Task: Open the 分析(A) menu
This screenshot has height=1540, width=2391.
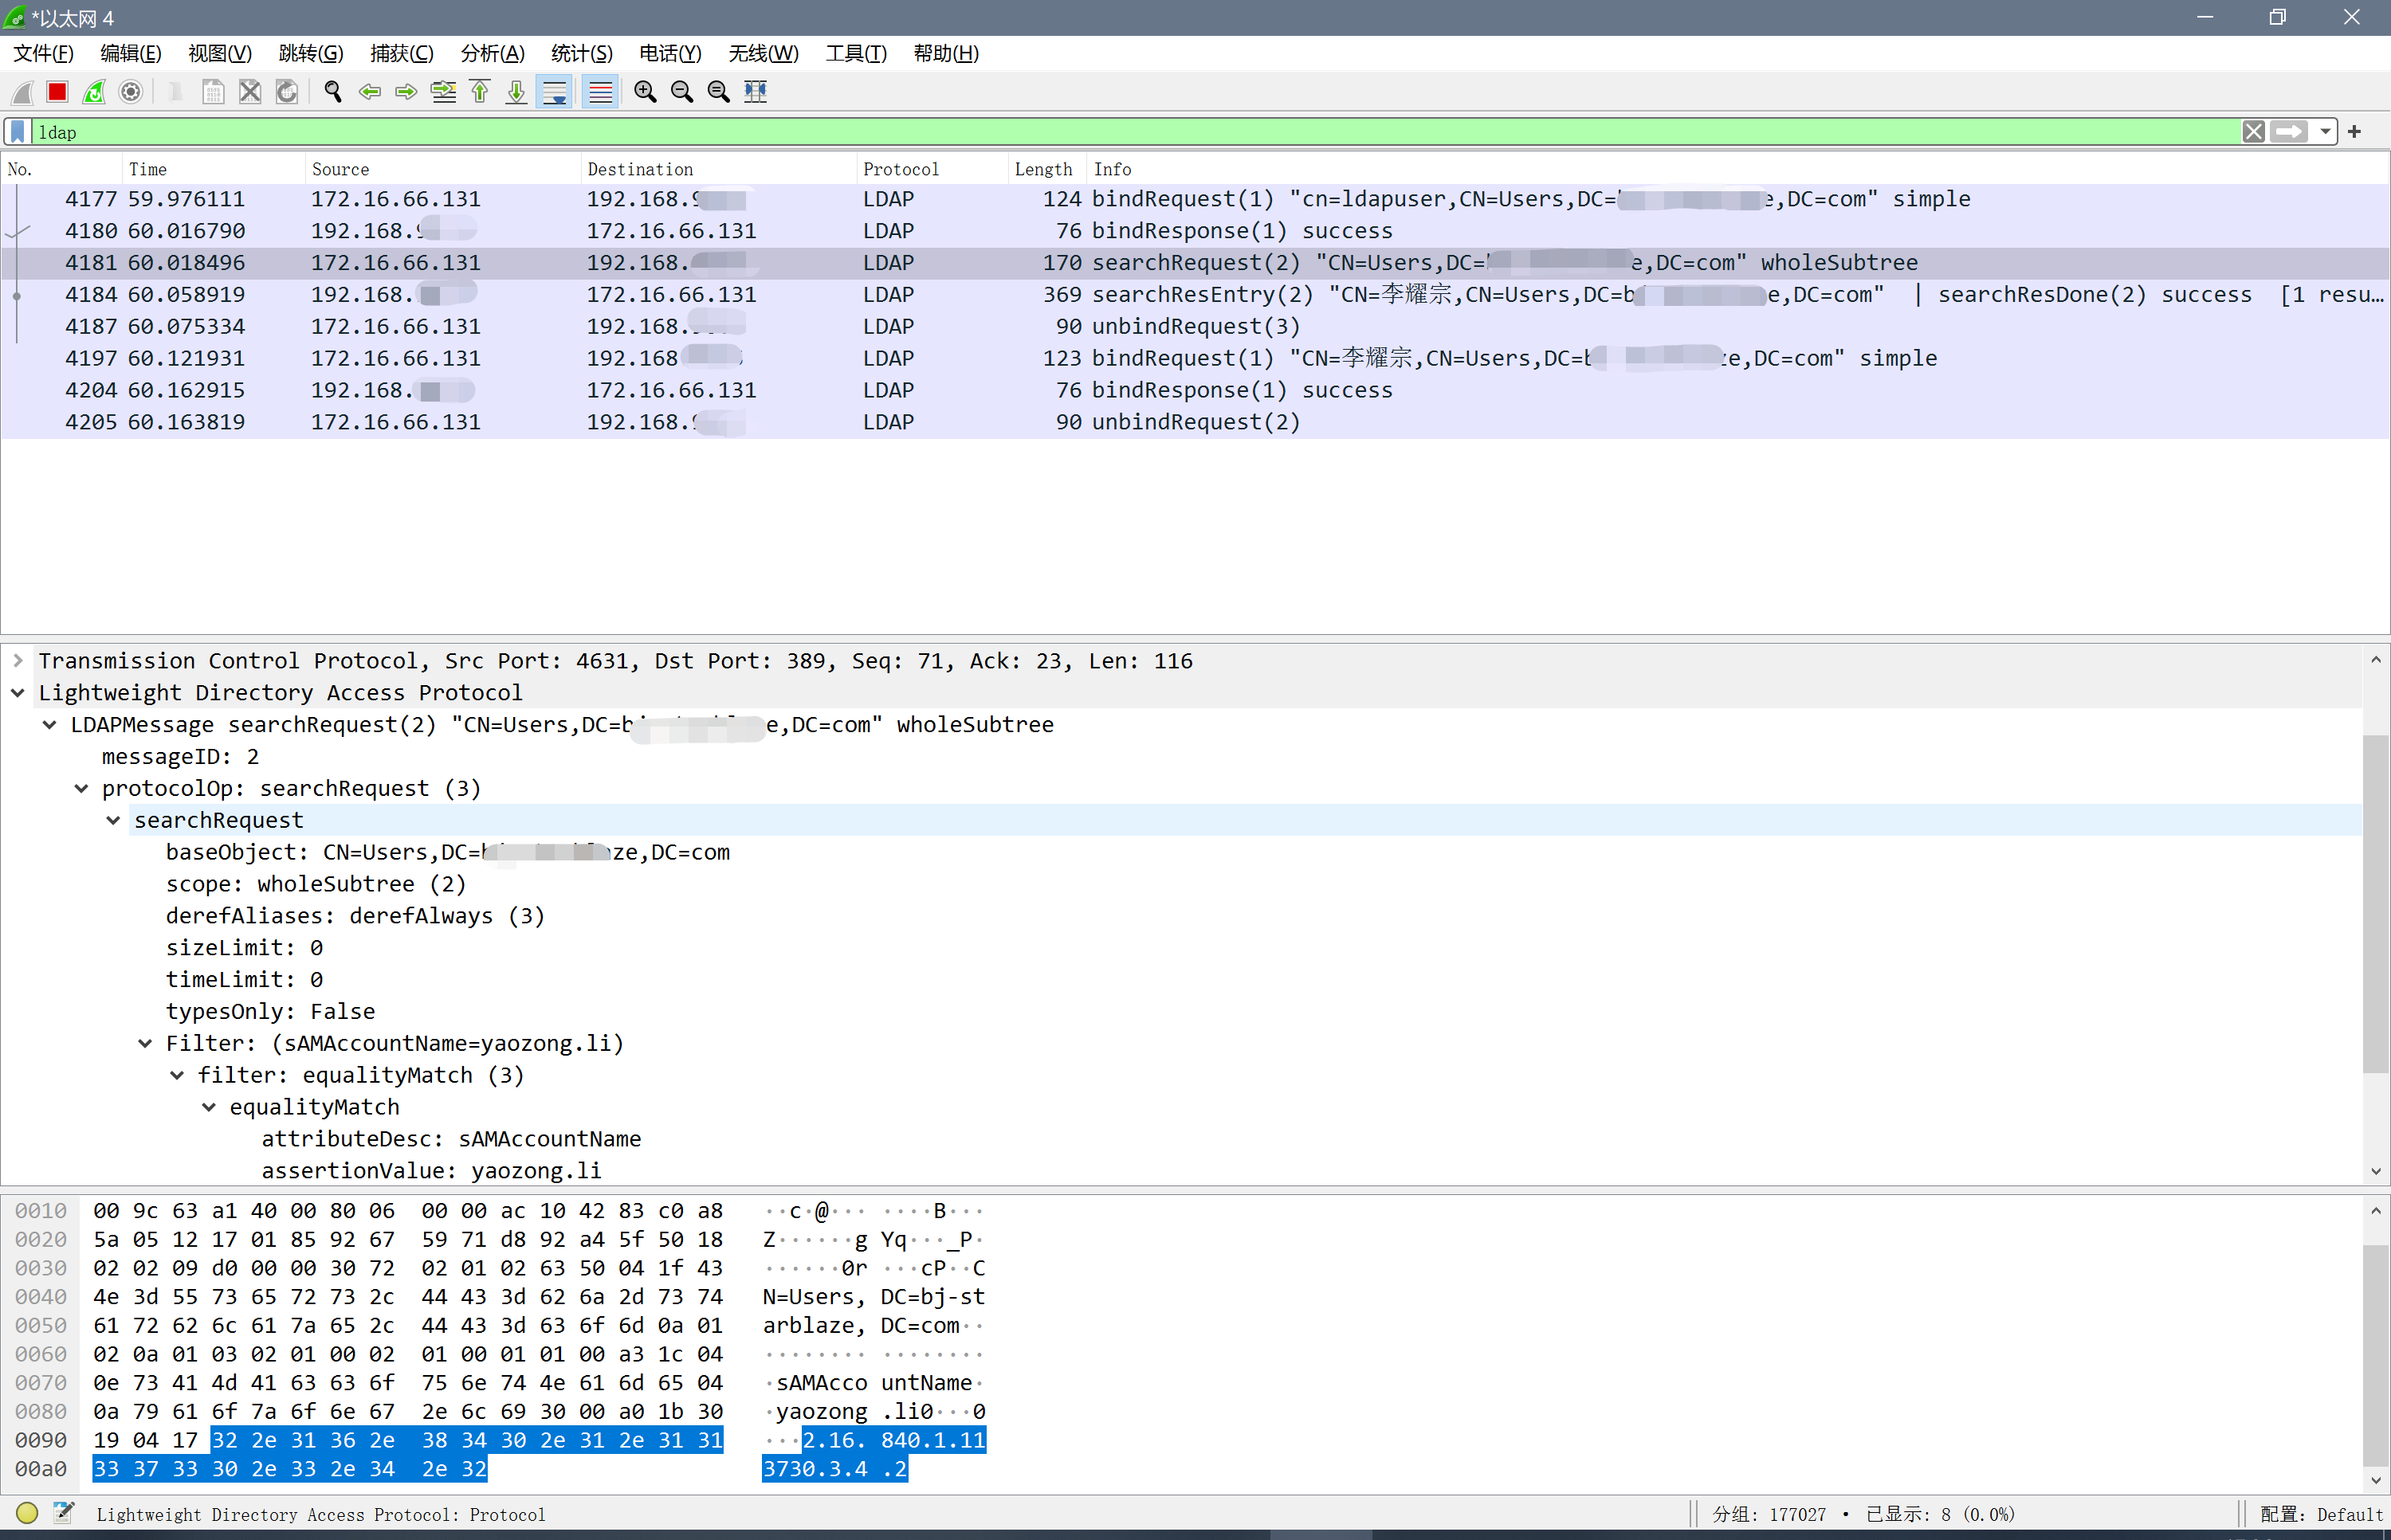Action: (491, 53)
